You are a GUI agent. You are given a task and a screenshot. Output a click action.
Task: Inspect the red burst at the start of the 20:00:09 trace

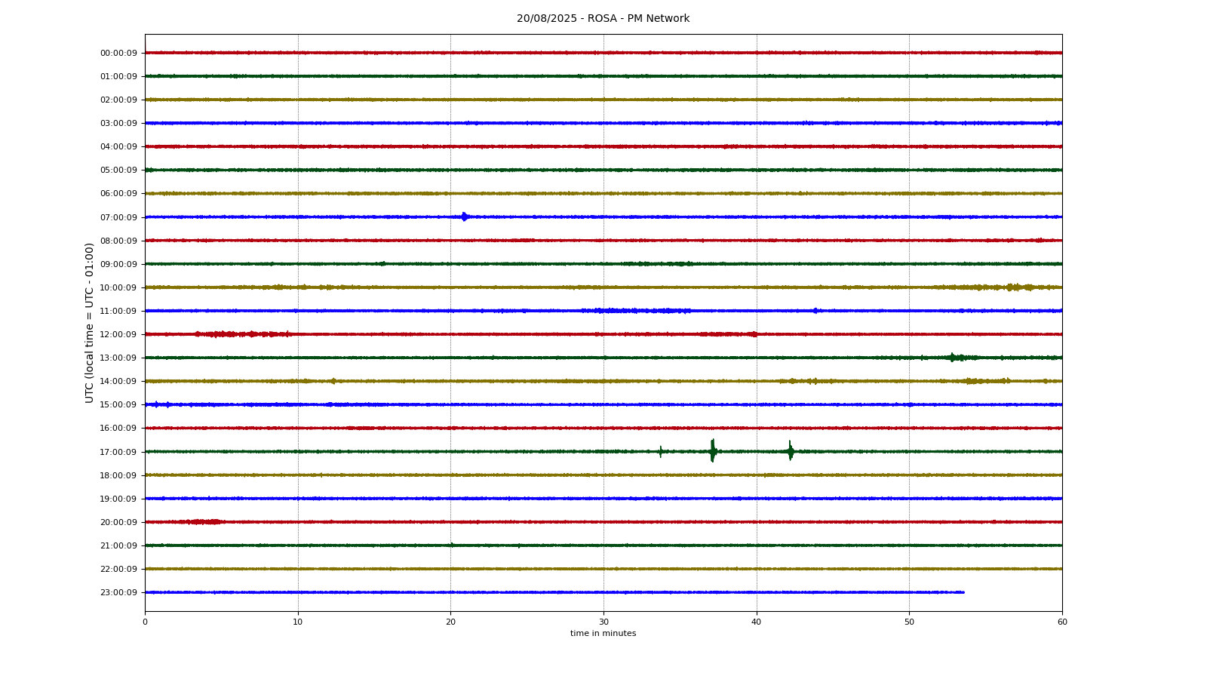point(202,522)
